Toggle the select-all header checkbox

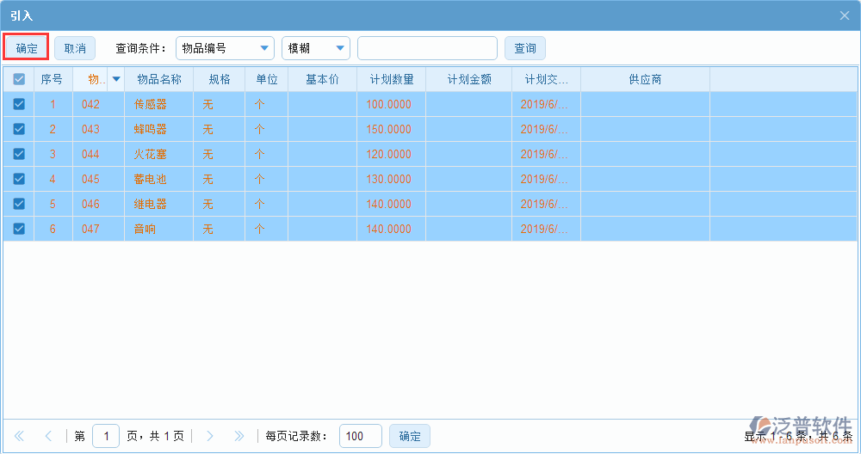tap(19, 79)
